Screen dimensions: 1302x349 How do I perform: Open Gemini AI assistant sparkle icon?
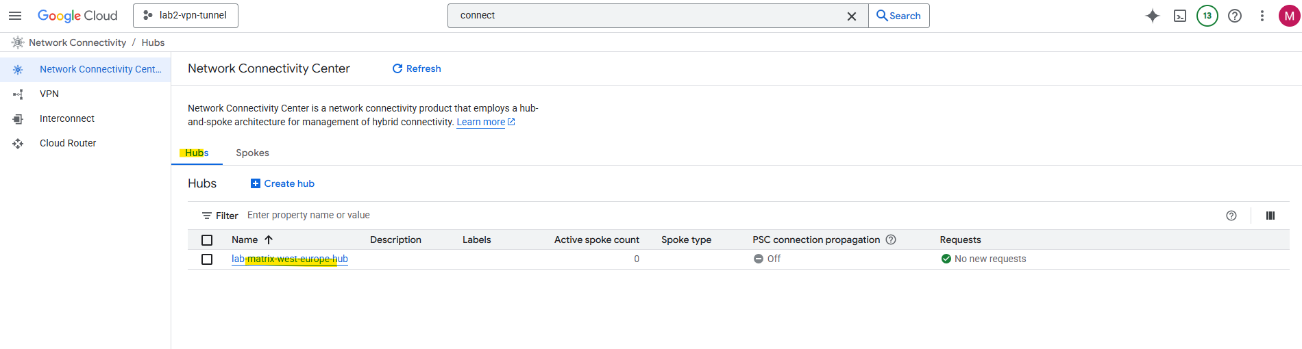[1152, 16]
